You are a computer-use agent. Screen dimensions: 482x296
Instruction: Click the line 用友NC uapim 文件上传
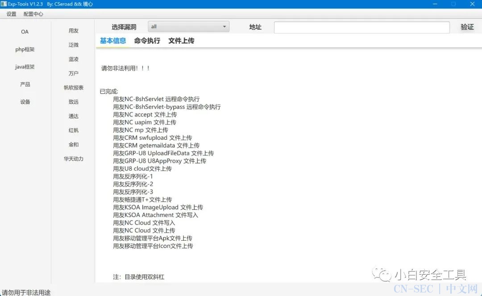click(145, 122)
